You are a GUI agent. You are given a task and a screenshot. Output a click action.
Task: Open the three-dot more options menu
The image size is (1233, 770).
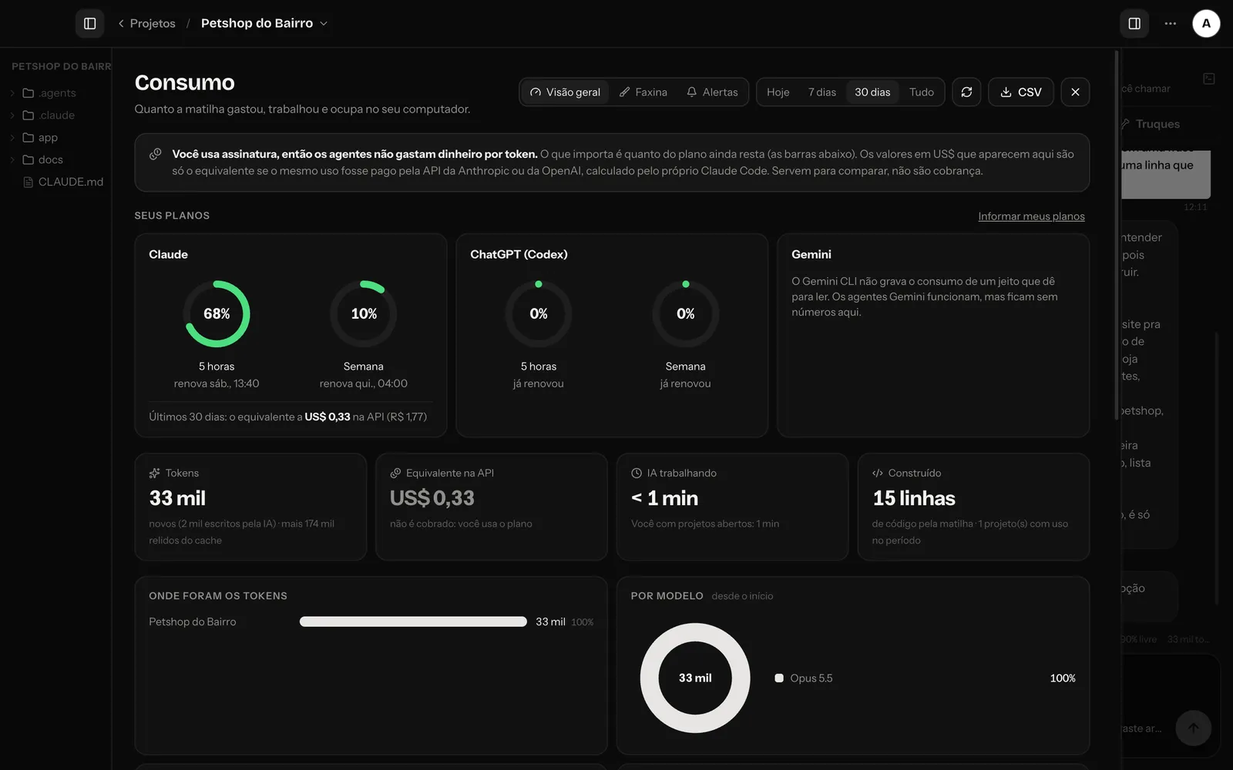1171,23
